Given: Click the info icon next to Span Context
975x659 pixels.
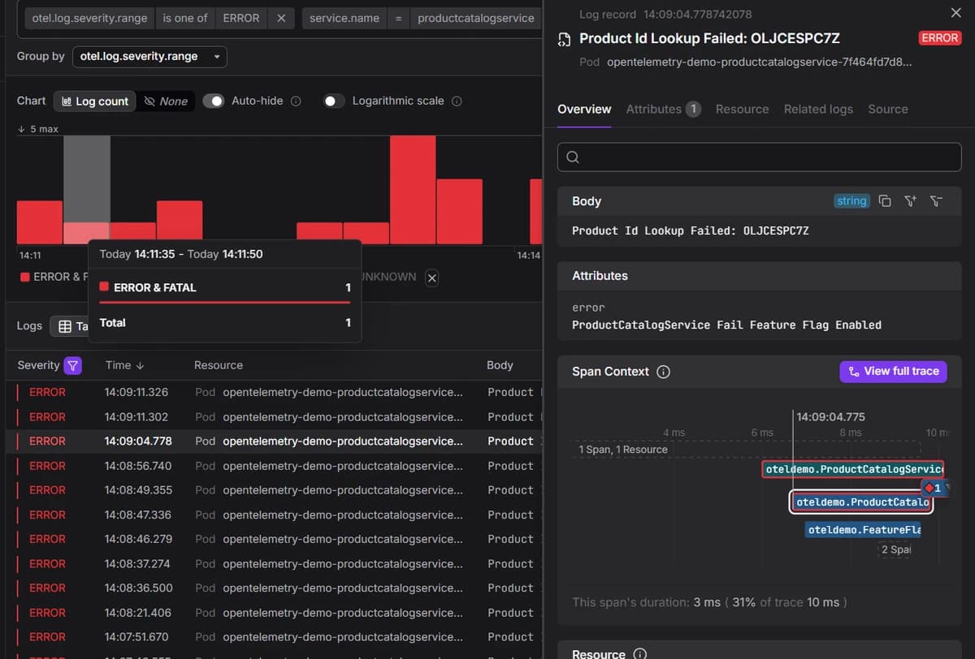Looking at the screenshot, I should coord(663,372).
